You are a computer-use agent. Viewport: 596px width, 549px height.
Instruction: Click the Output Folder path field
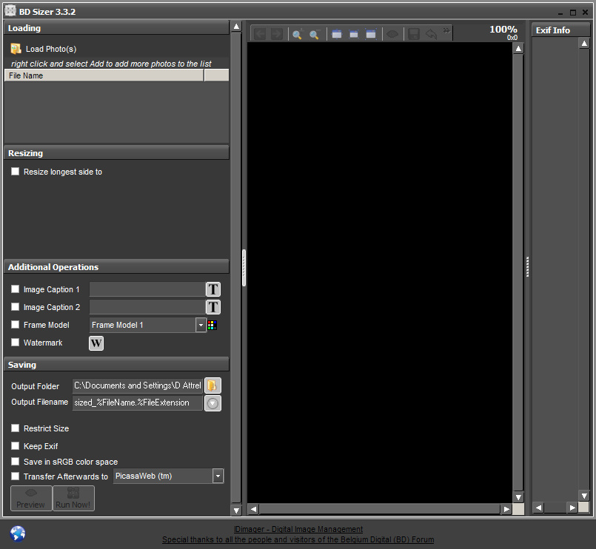(x=138, y=385)
